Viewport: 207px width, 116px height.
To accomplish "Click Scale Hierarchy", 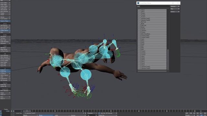I will [x=5, y=42].
